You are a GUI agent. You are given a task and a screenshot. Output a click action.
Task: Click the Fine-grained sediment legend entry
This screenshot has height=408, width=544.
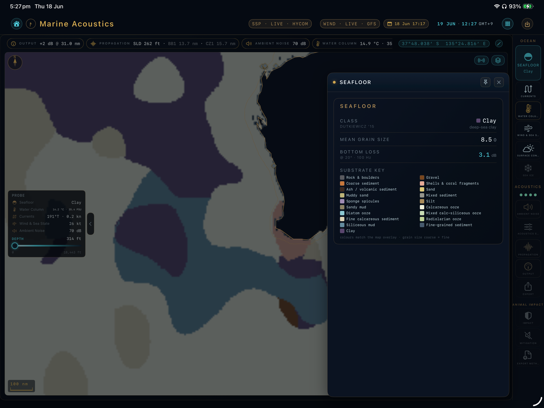click(x=446, y=225)
